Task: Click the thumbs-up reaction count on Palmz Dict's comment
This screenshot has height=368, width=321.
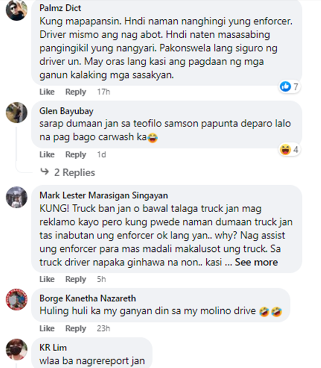Action: click(x=289, y=87)
